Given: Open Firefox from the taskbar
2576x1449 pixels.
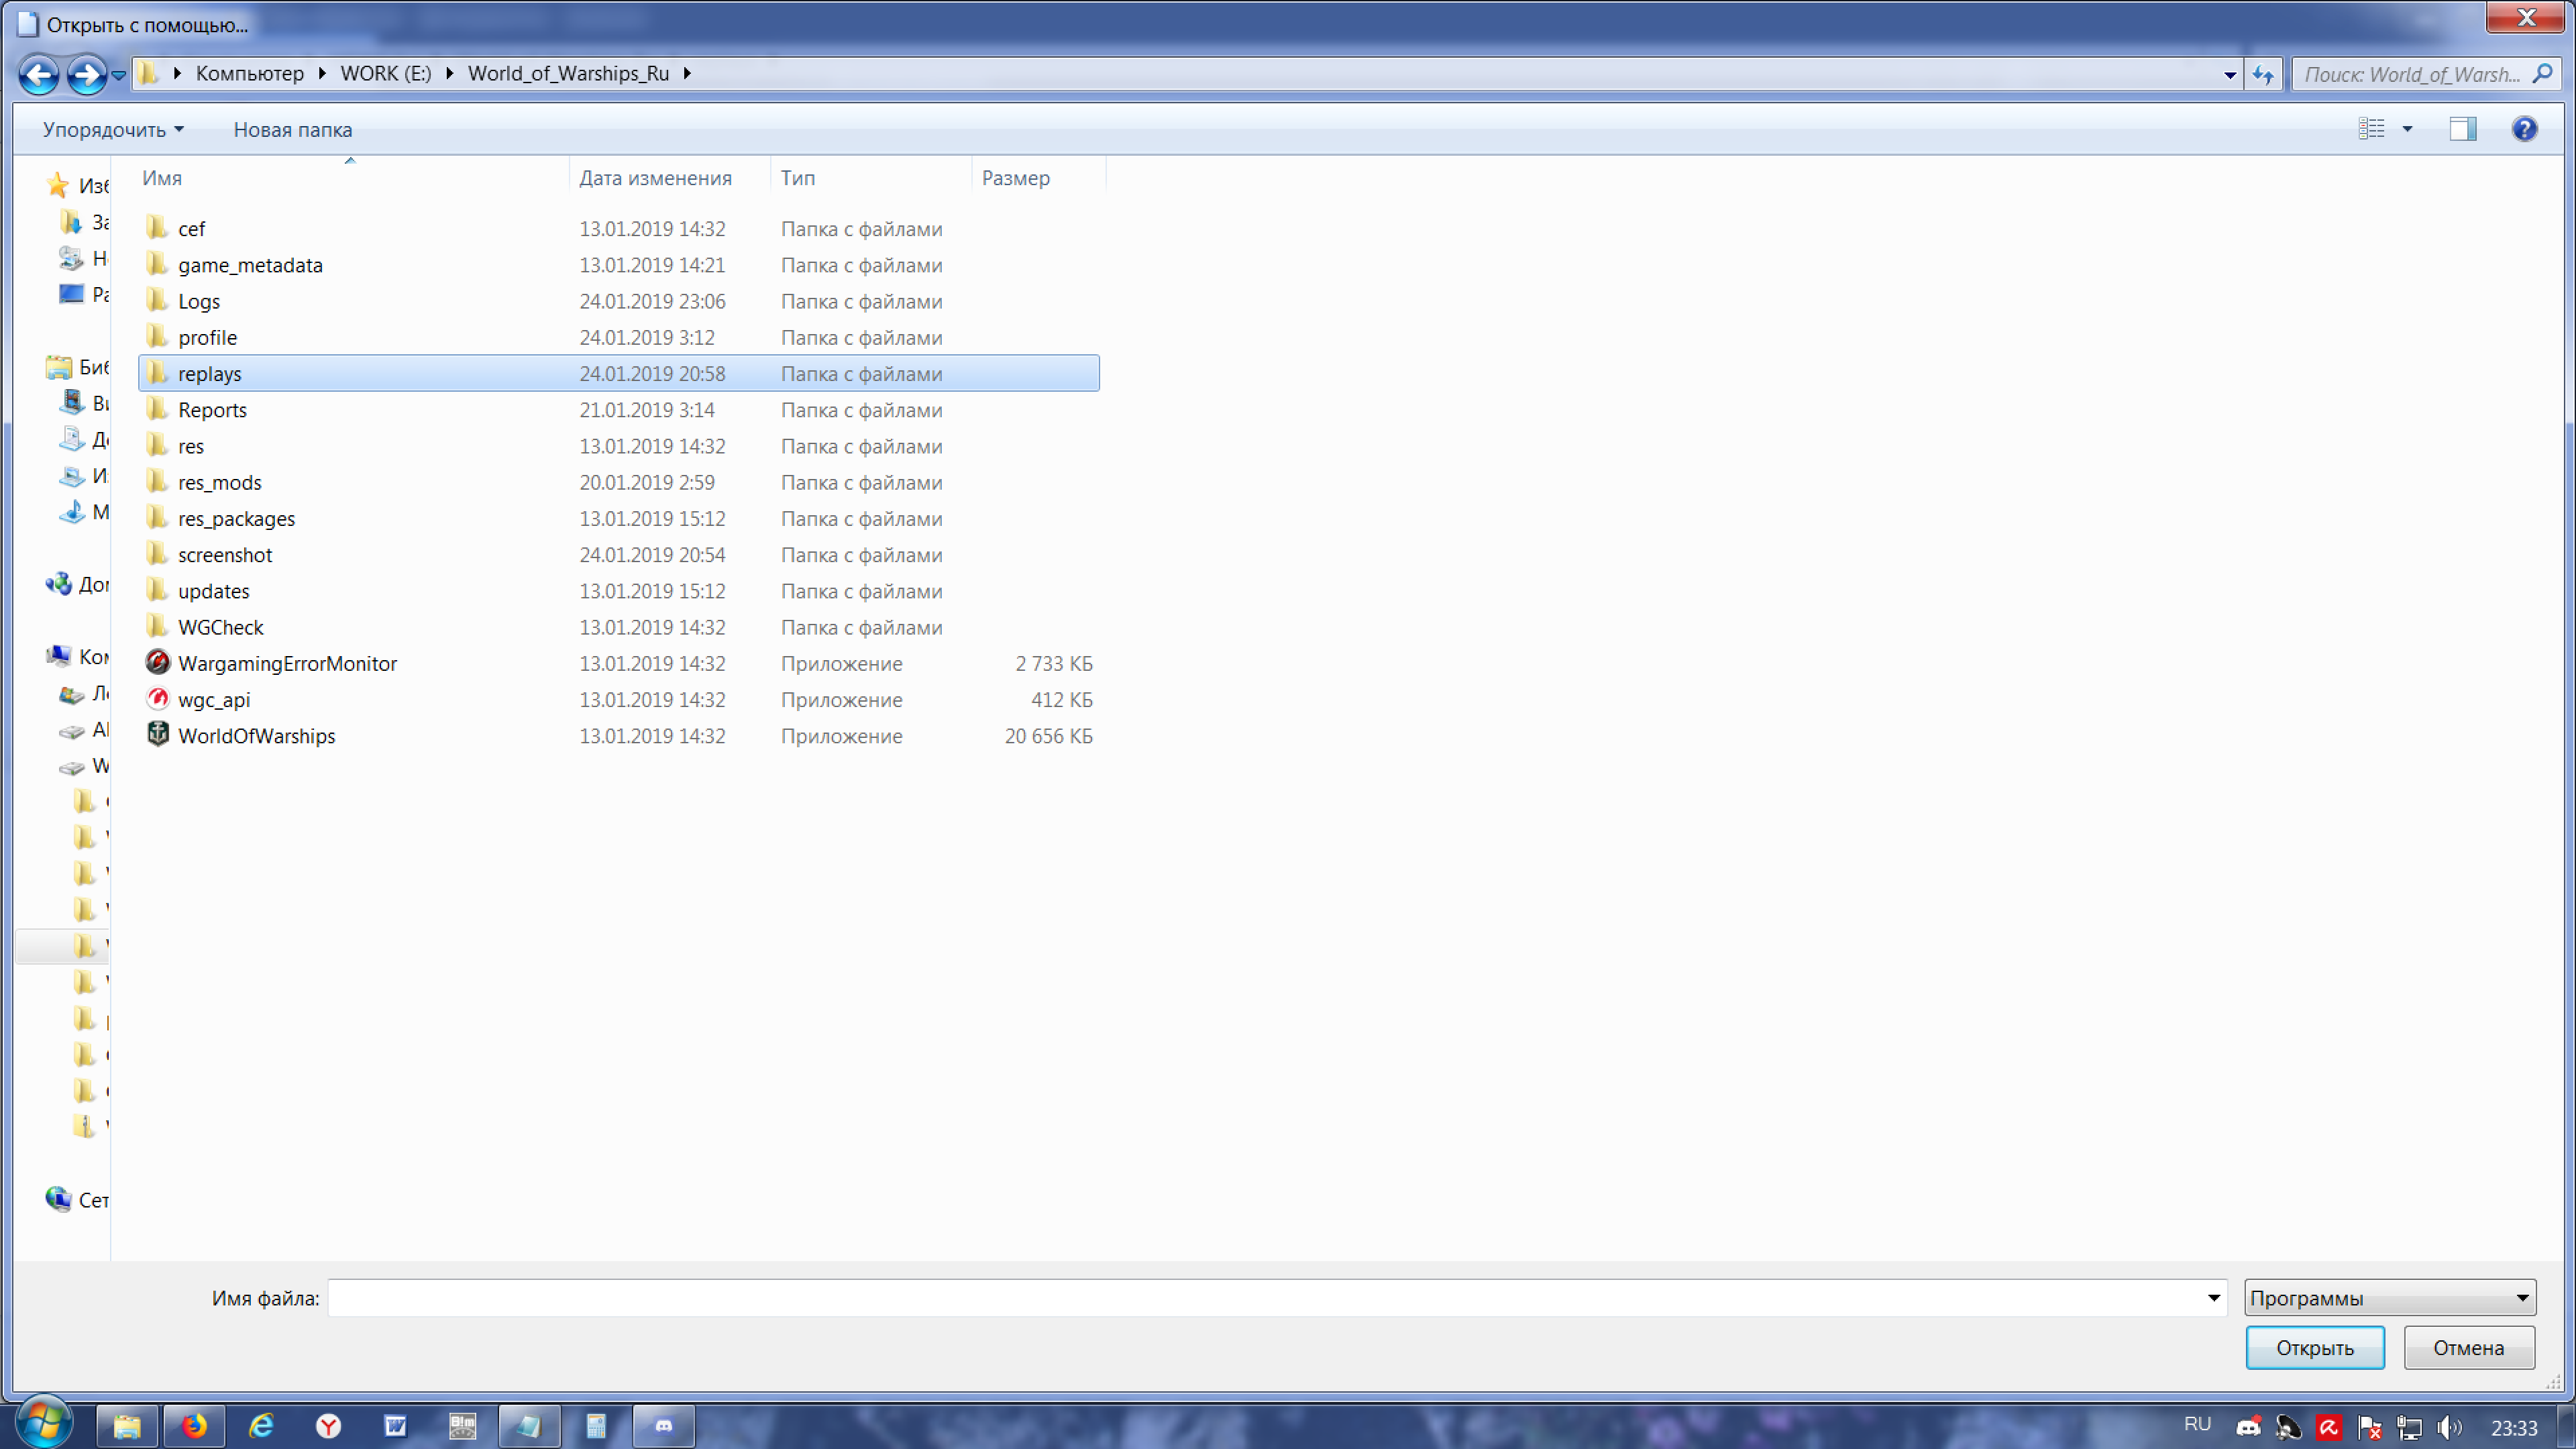Looking at the screenshot, I should [194, 1425].
